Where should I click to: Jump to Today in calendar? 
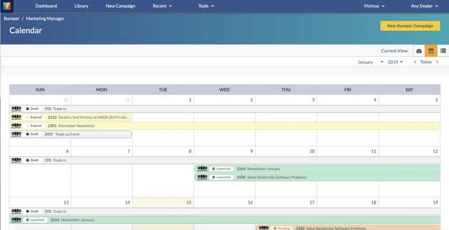coord(426,62)
